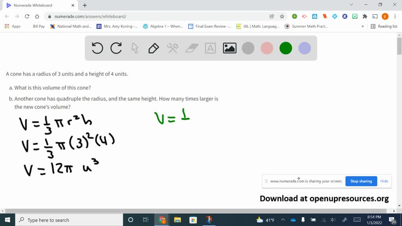
Task: Hide the screen-sharing notification bar
Action: (x=384, y=181)
